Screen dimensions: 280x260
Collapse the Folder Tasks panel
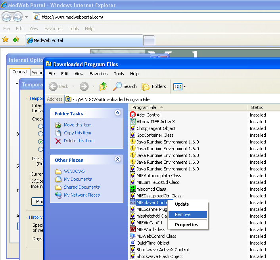click(117, 113)
